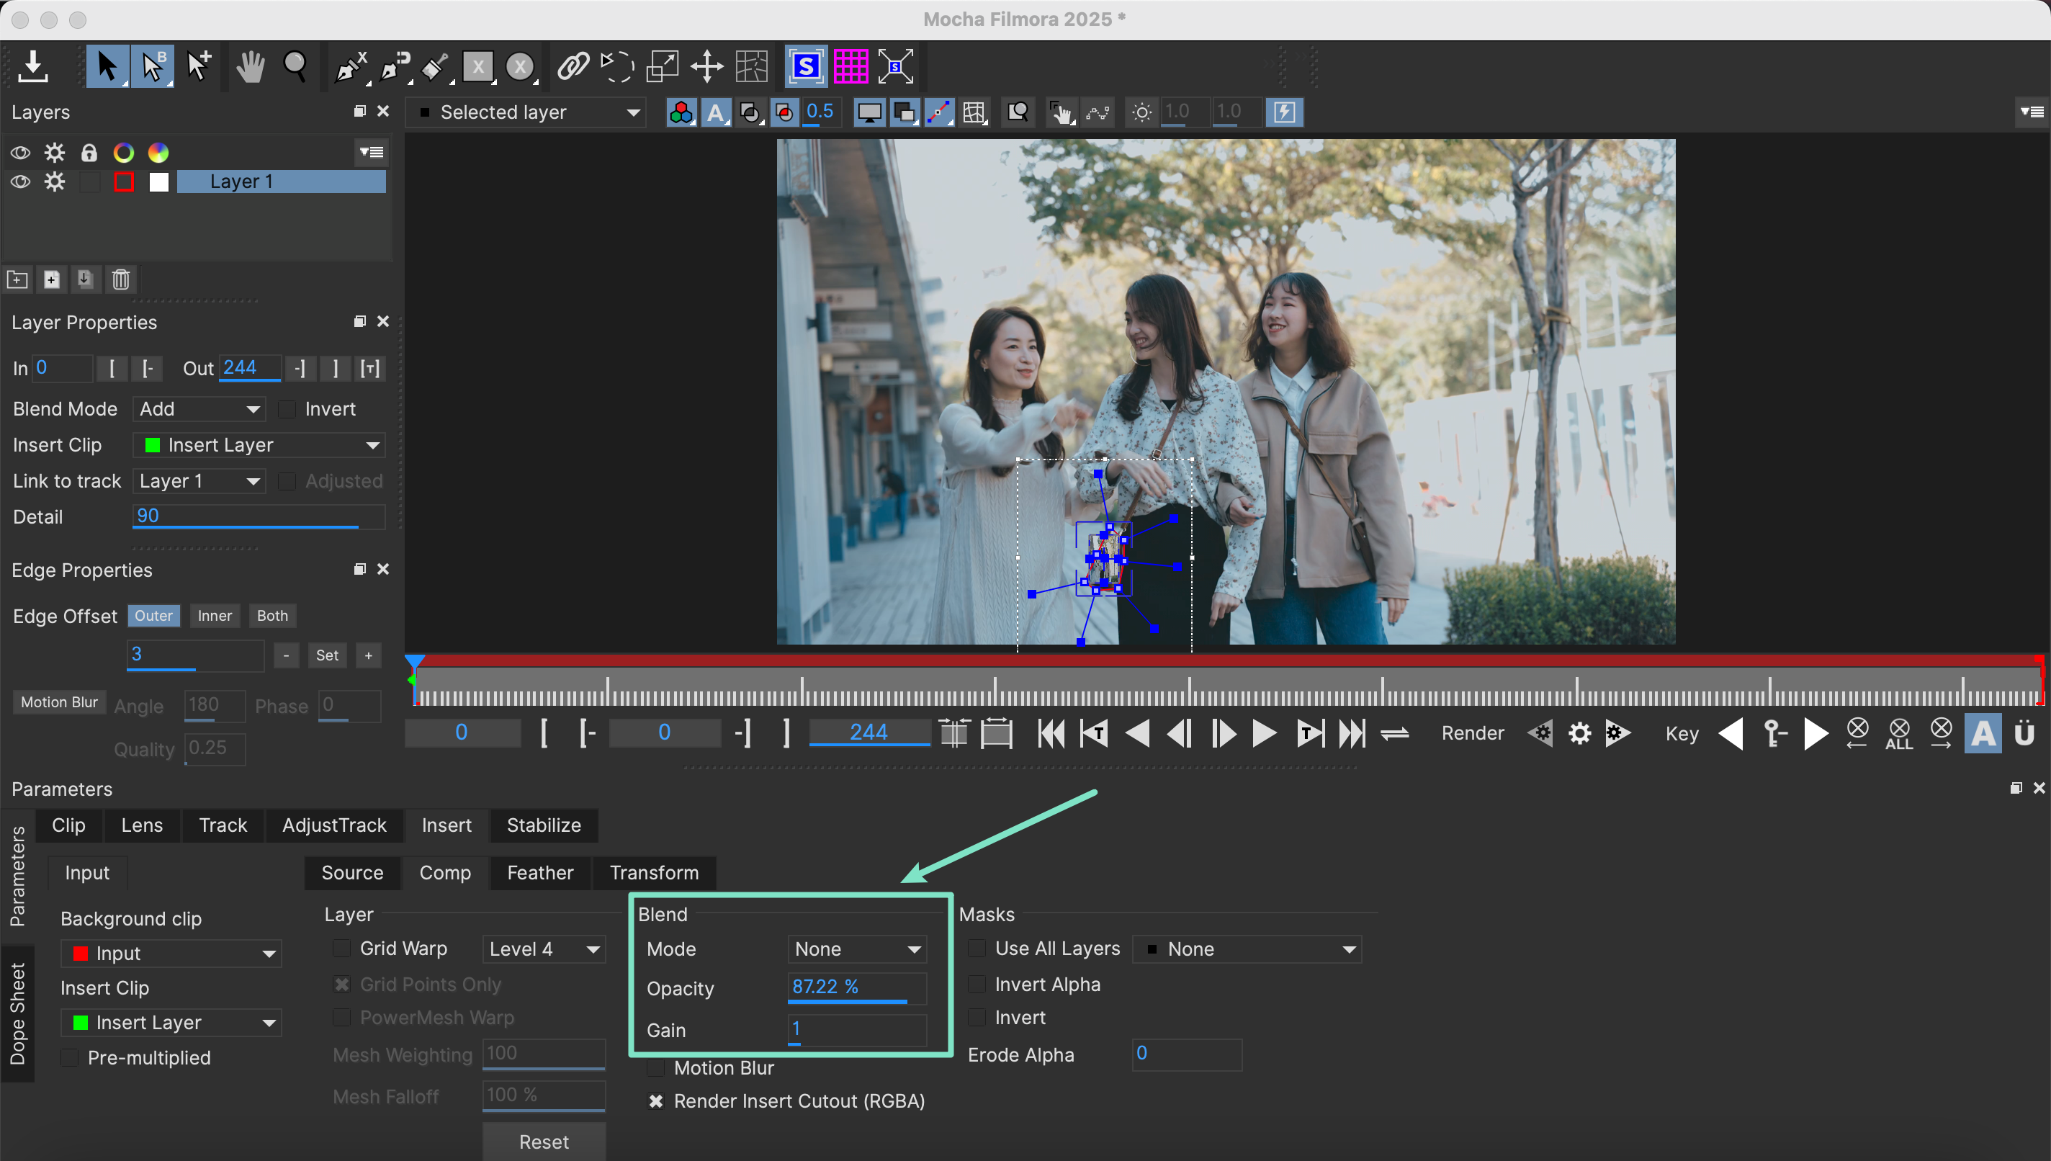The width and height of the screenshot is (2051, 1161).
Task: Select the Create X-Spline pen tool
Action: tap(351, 67)
